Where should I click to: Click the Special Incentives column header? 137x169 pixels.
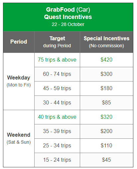pyautogui.click(x=106, y=42)
